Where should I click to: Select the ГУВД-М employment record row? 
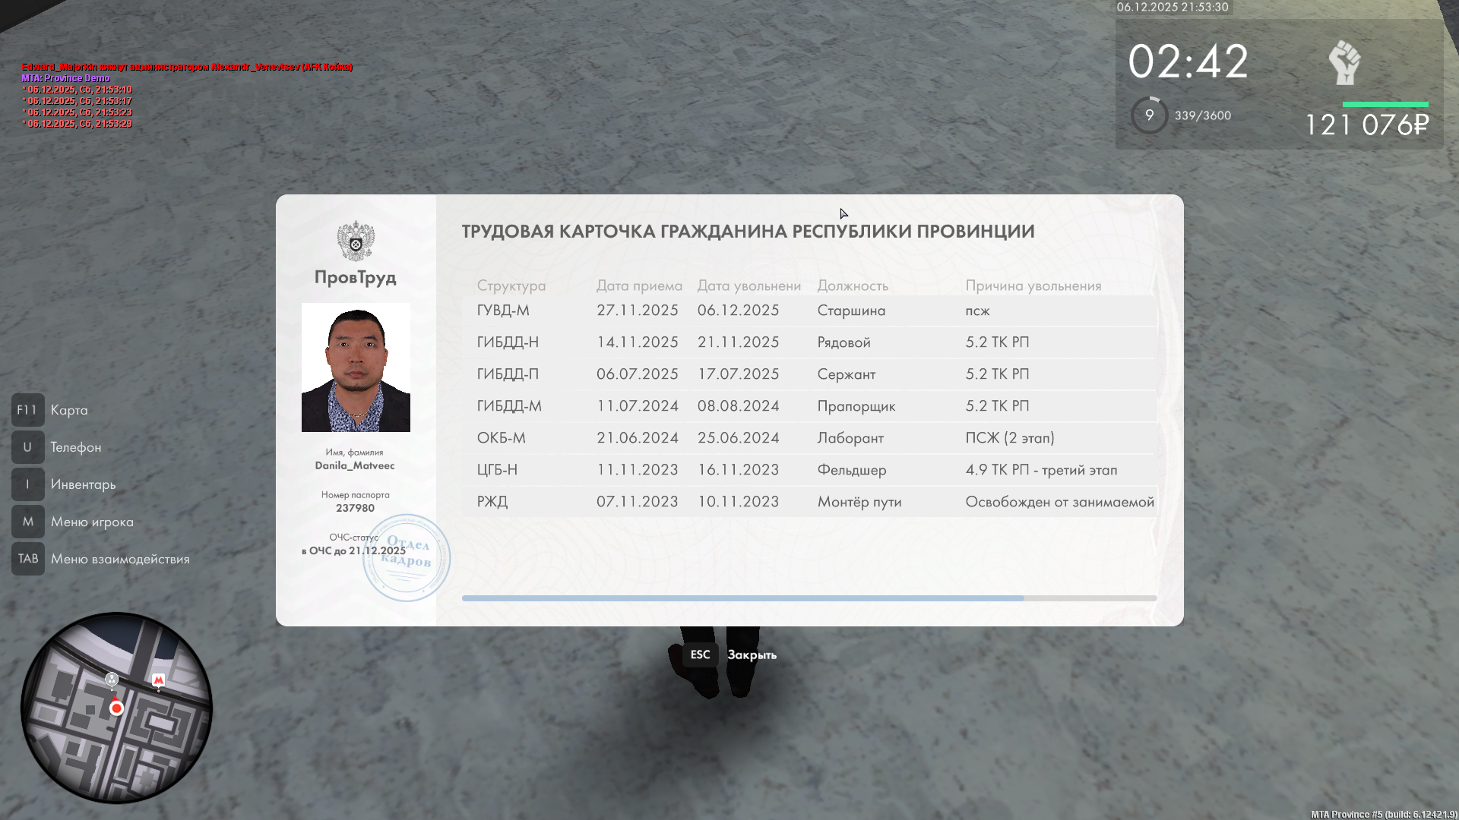(x=809, y=311)
